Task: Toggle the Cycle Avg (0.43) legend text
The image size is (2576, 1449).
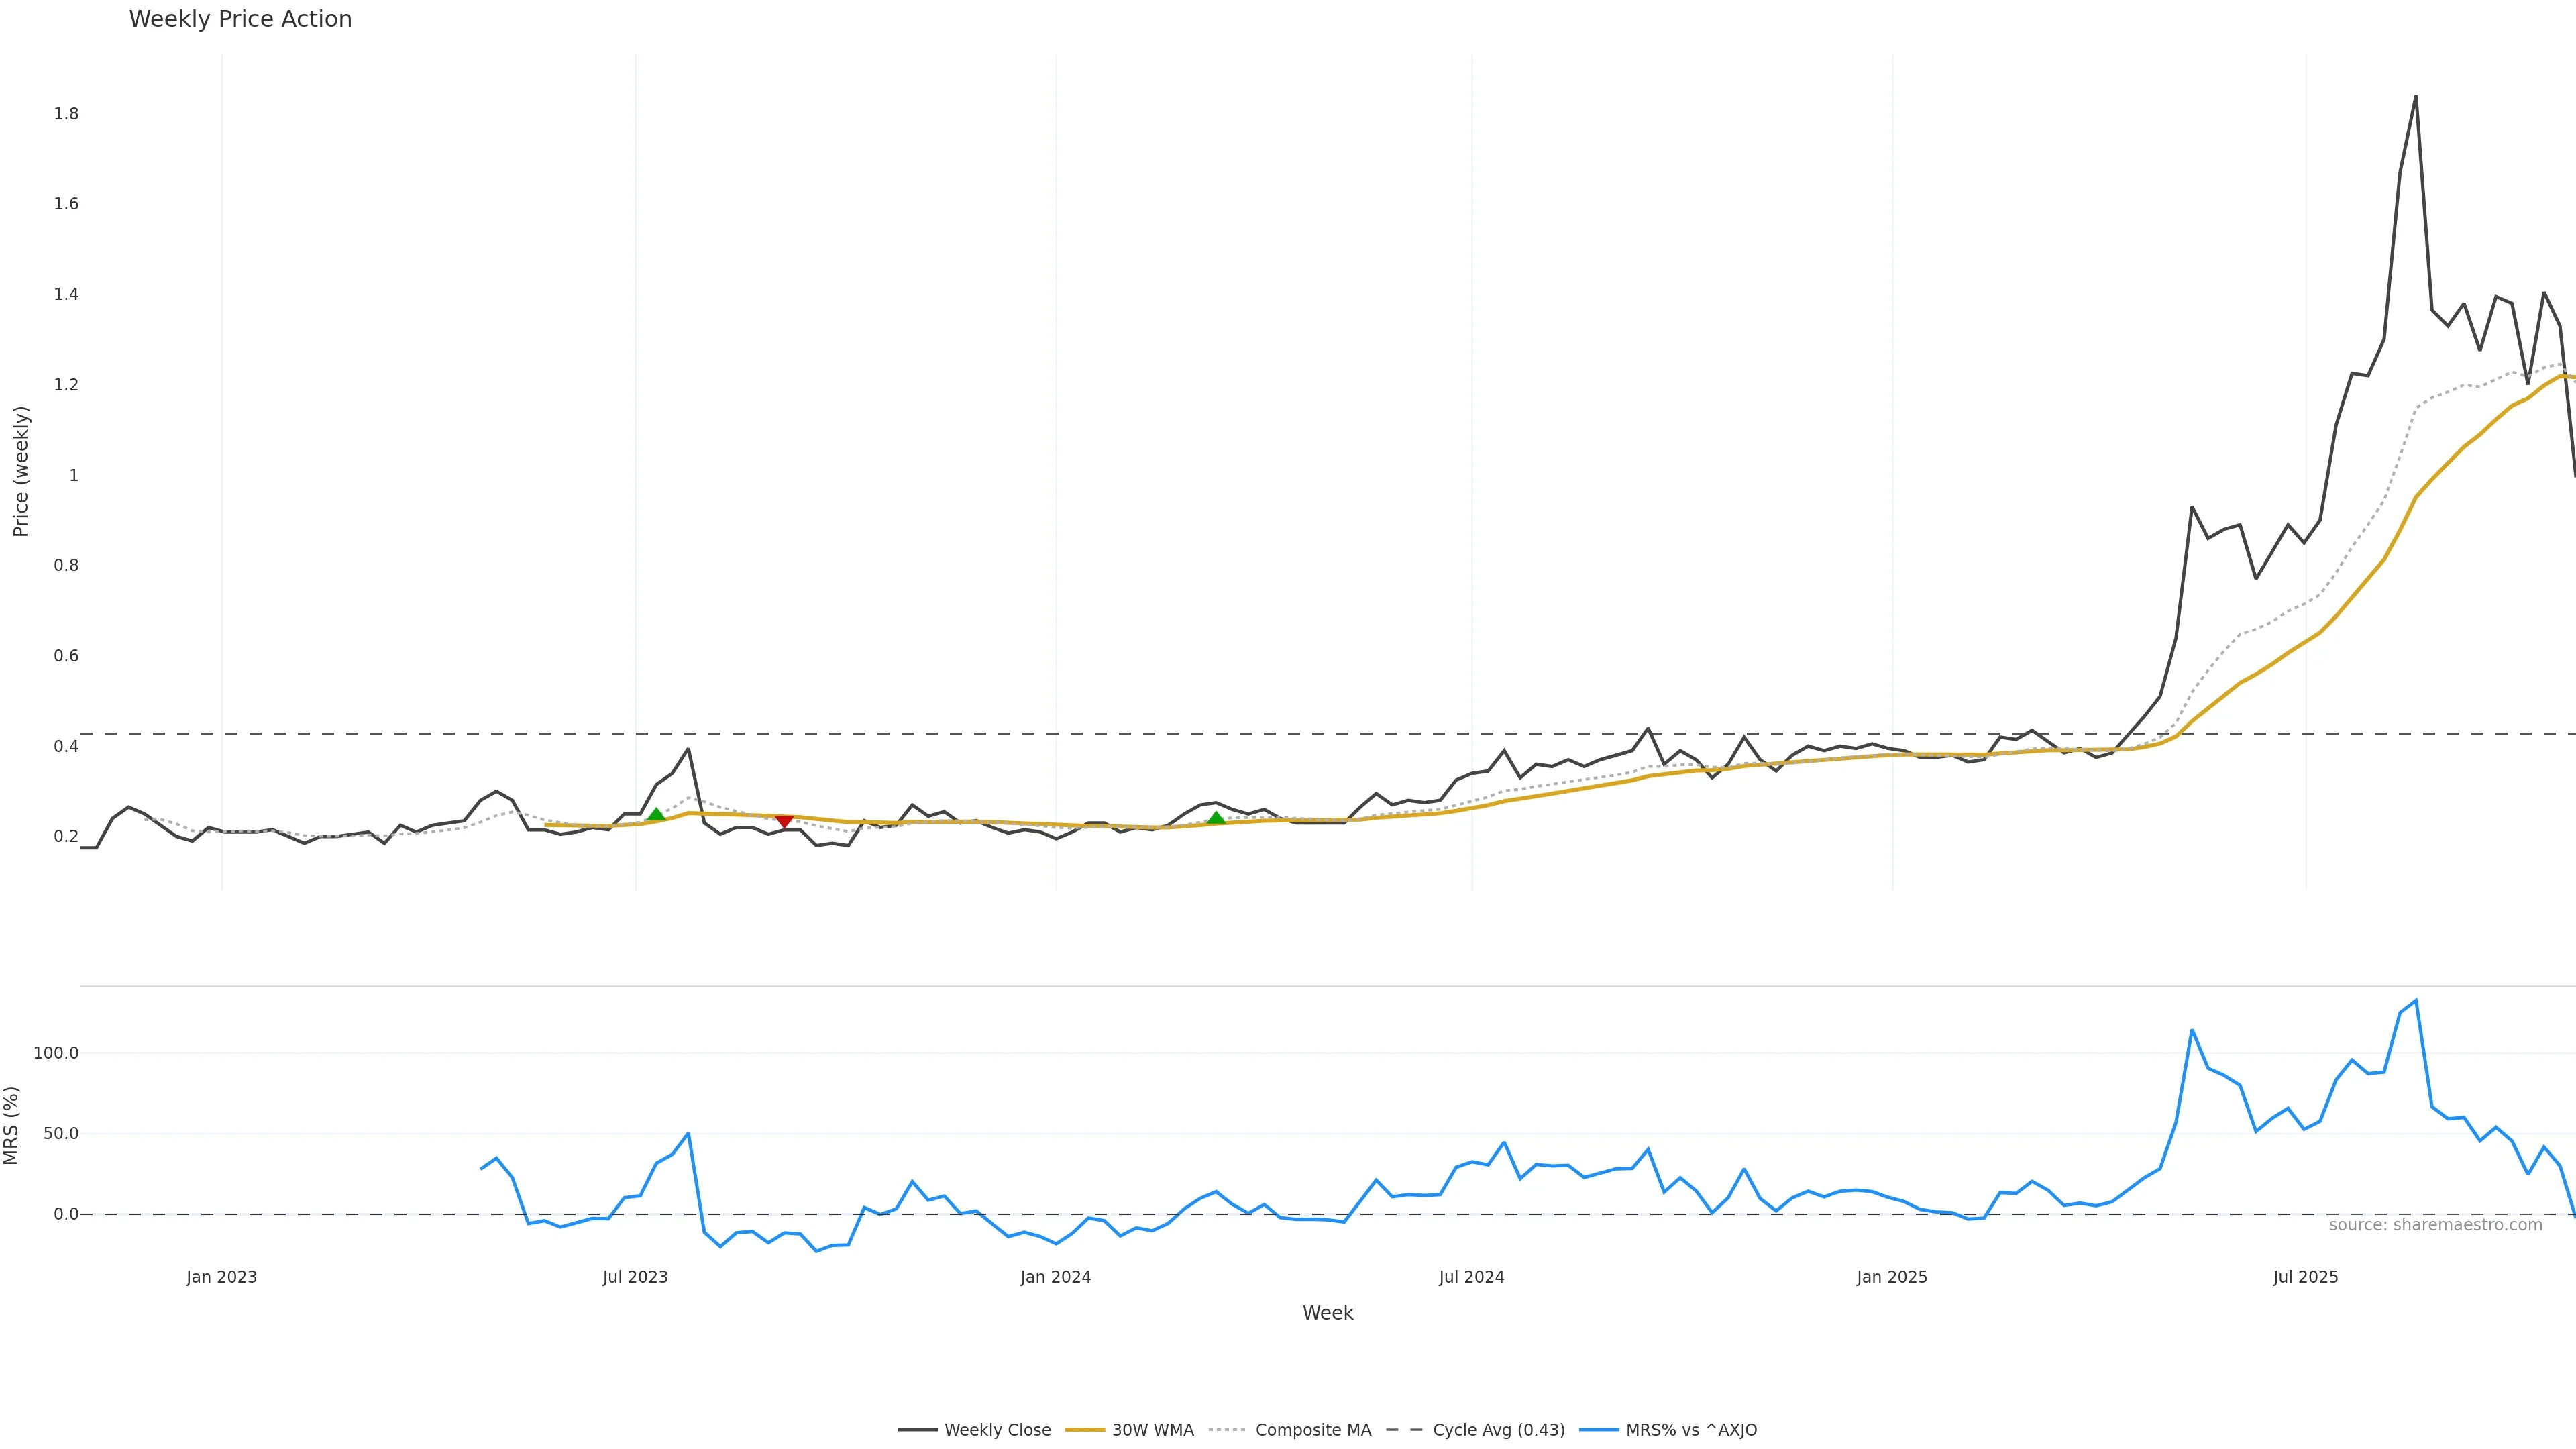Action: [x=1498, y=1430]
